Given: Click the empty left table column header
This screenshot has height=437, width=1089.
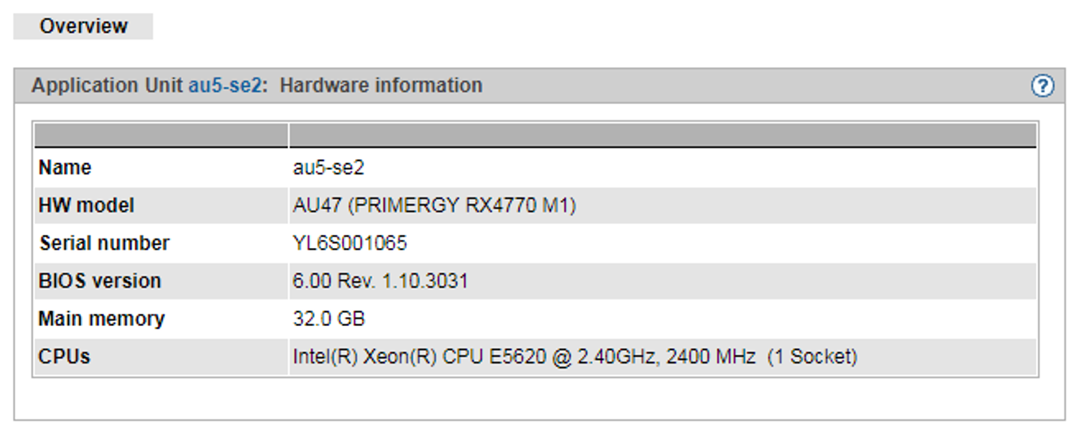Looking at the screenshot, I should [x=161, y=135].
